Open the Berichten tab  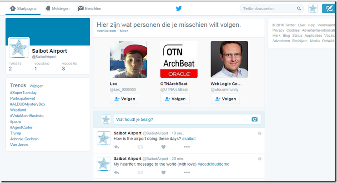pyautogui.click(x=90, y=9)
